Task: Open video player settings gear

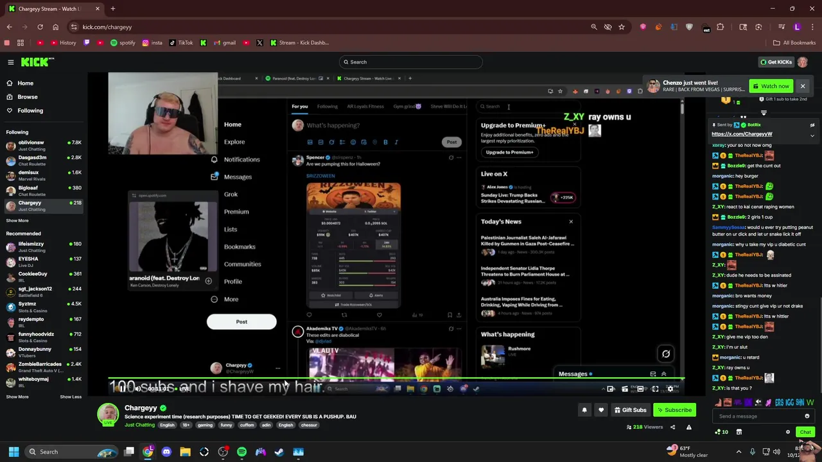Action: [x=670, y=389]
